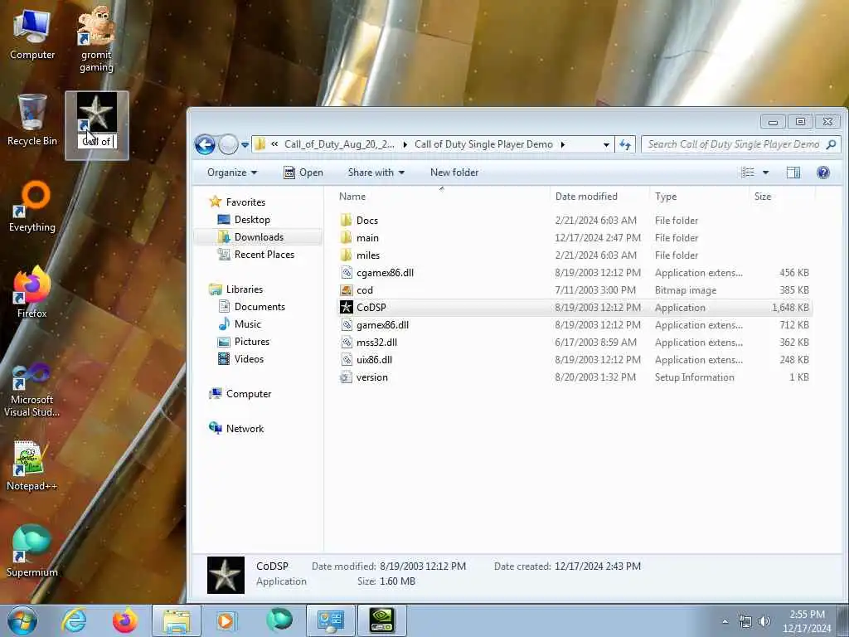Screen dimensions: 849x637
Task: Change your view using the views icon
Action: [748, 173]
